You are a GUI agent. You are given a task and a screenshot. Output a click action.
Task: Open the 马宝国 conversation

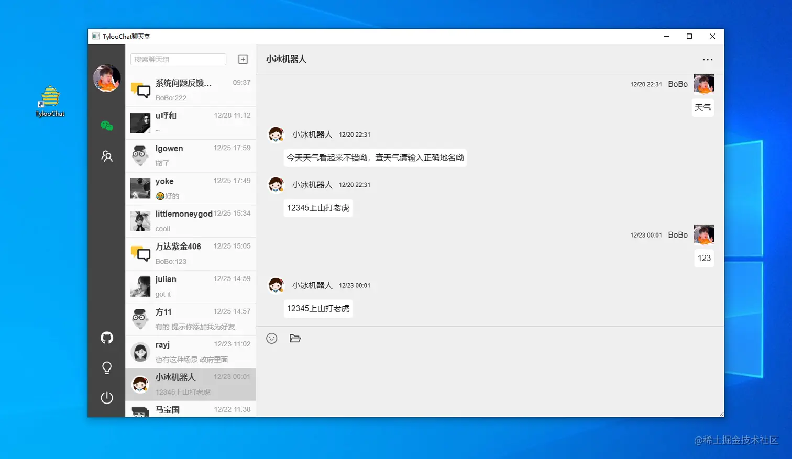pos(191,409)
